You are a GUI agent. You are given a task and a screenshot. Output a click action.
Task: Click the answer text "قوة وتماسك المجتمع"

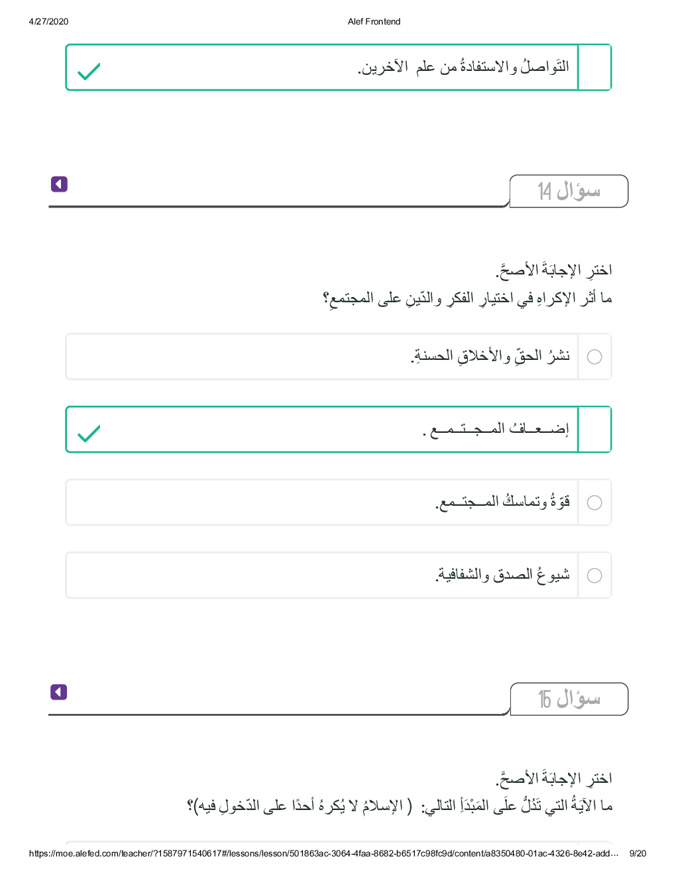pos(502,502)
